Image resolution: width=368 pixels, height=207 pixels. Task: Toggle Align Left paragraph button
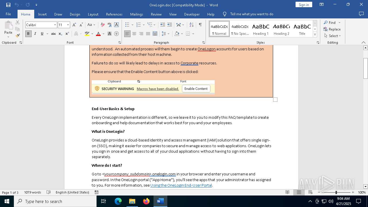coord(127,34)
